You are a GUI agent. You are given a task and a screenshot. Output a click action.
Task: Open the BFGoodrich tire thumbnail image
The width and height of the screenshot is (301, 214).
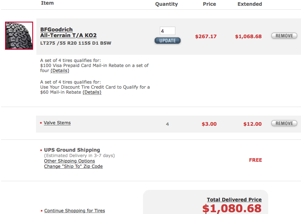(19, 36)
